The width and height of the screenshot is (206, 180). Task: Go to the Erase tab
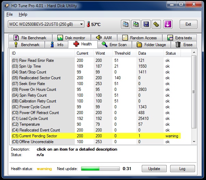coord(184,45)
